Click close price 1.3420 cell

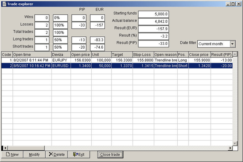tap(200, 66)
